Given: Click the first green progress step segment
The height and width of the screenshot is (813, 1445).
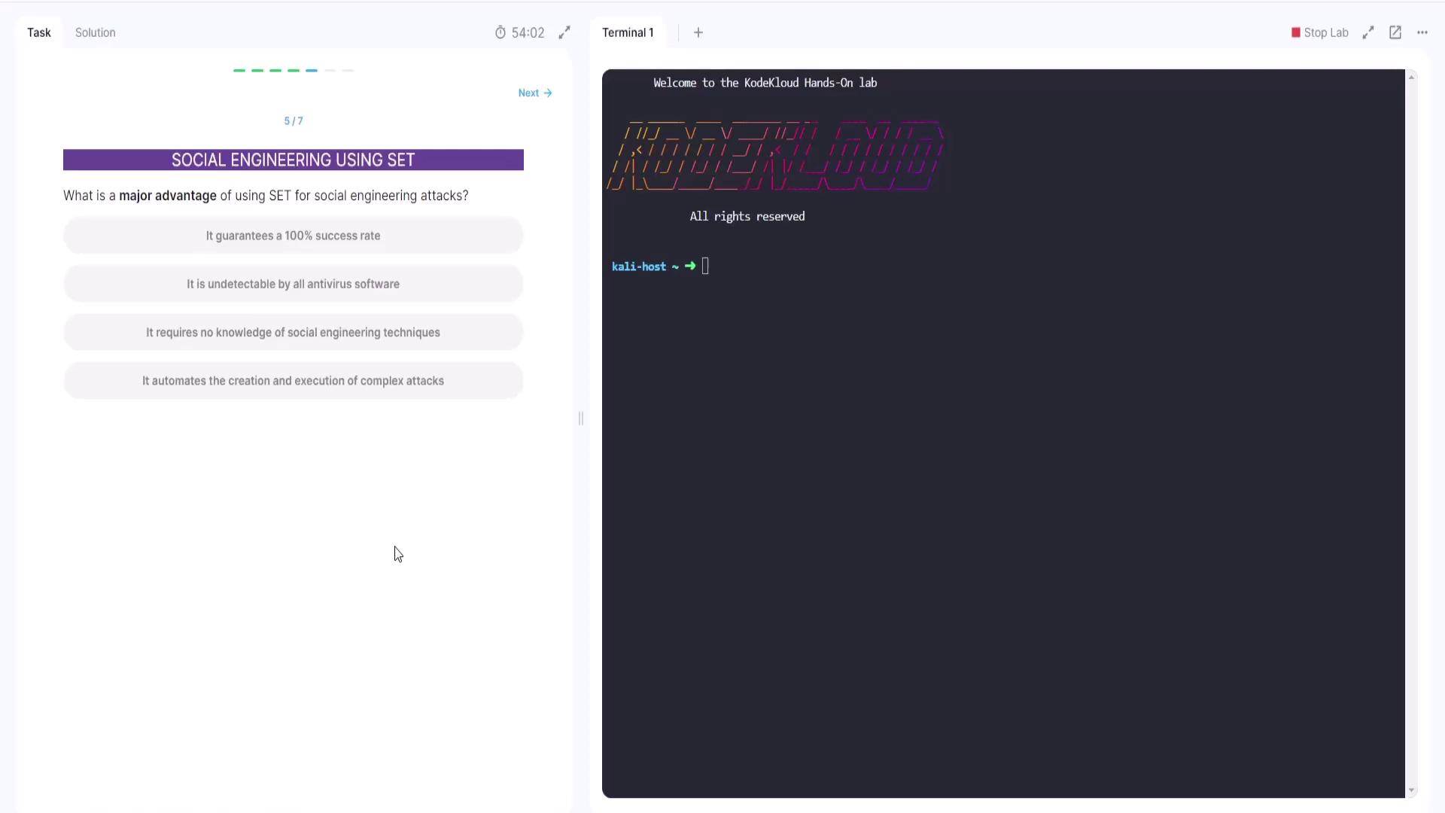Looking at the screenshot, I should tap(239, 70).
